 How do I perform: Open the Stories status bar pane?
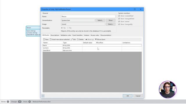[5, 102]
